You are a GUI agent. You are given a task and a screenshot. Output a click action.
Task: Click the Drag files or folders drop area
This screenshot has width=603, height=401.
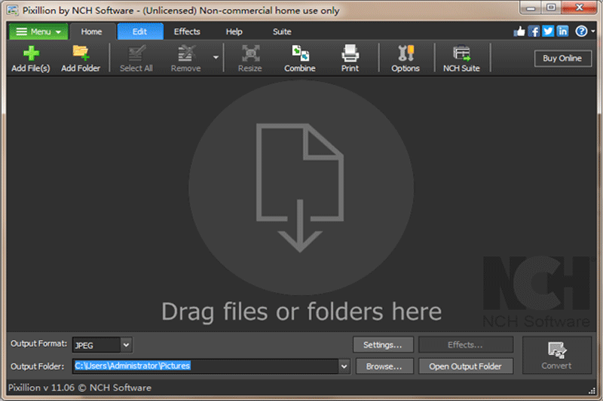pyautogui.click(x=301, y=203)
